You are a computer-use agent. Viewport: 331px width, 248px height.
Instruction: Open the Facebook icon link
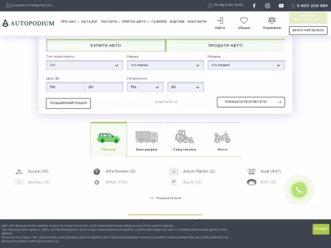click(x=254, y=6)
